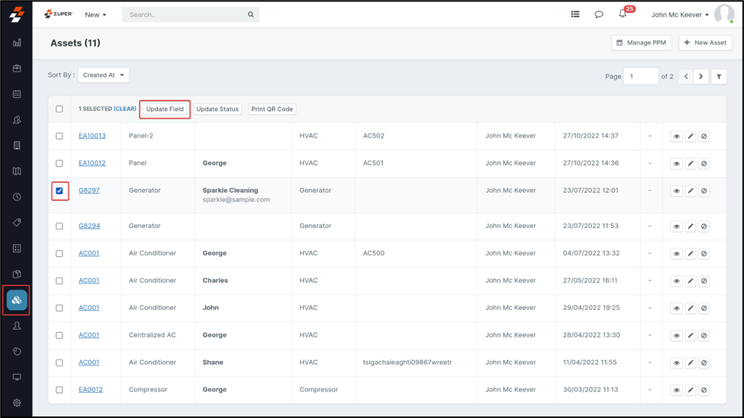
Task: Click the filter funnel icon
Action: click(719, 77)
